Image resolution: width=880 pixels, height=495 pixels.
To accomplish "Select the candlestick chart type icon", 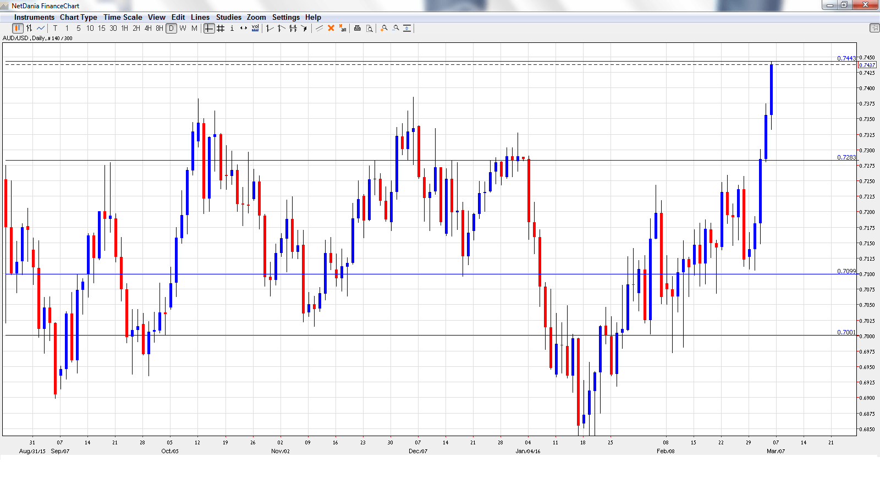I will (18, 28).
